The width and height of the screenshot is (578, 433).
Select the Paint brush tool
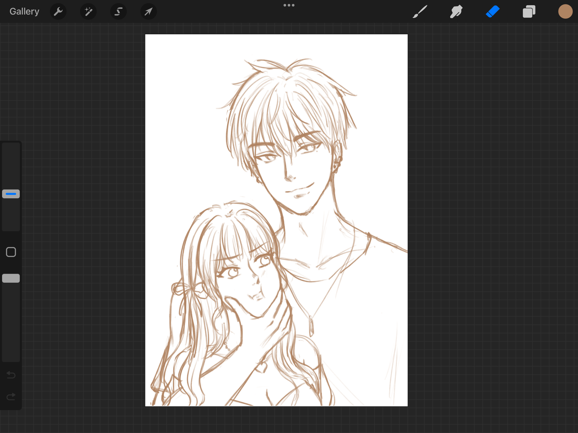pos(420,12)
